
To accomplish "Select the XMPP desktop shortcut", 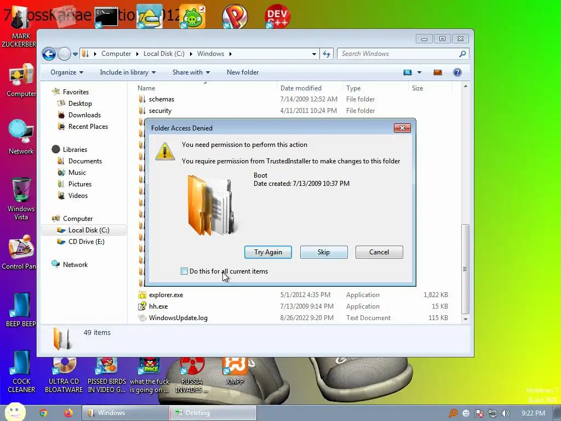I will tap(234, 371).
